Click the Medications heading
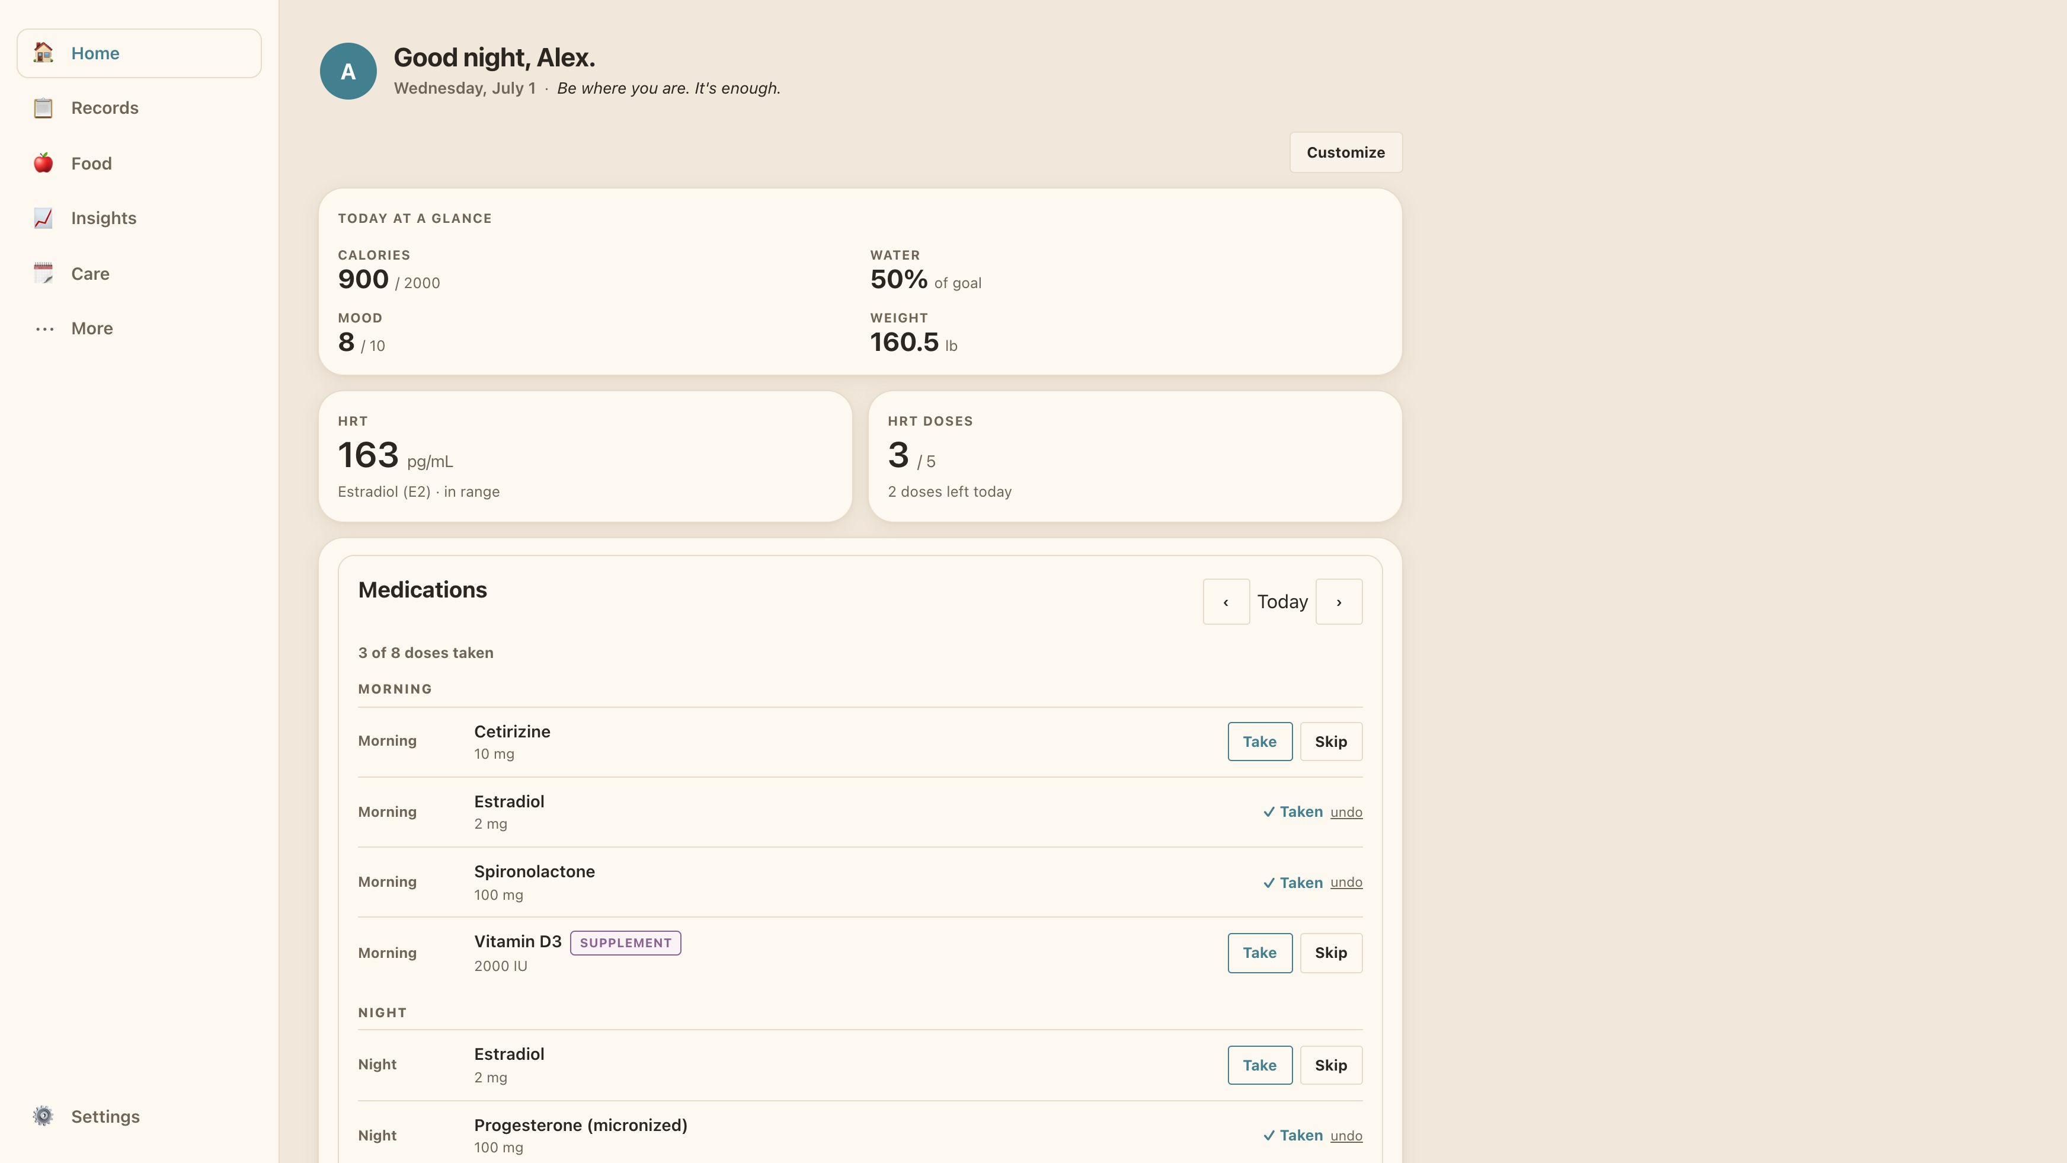This screenshot has height=1163, width=2067. click(422, 590)
